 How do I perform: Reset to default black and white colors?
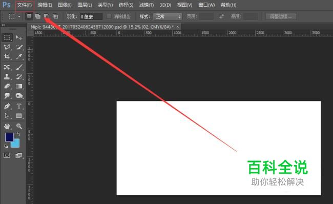click(x=6, y=146)
